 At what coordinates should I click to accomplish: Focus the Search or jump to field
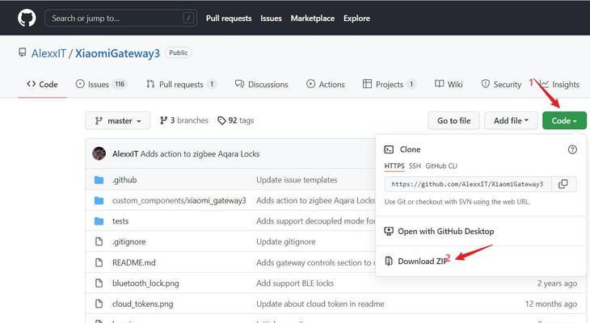coord(120,18)
